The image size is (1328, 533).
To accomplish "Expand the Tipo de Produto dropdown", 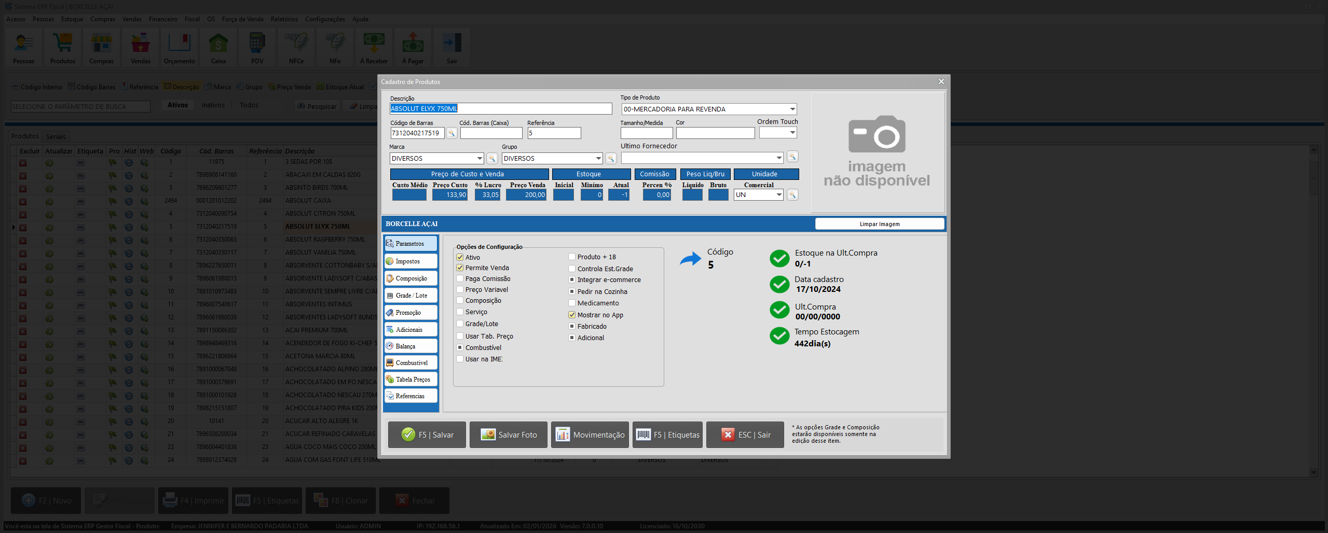I will click(792, 109).
